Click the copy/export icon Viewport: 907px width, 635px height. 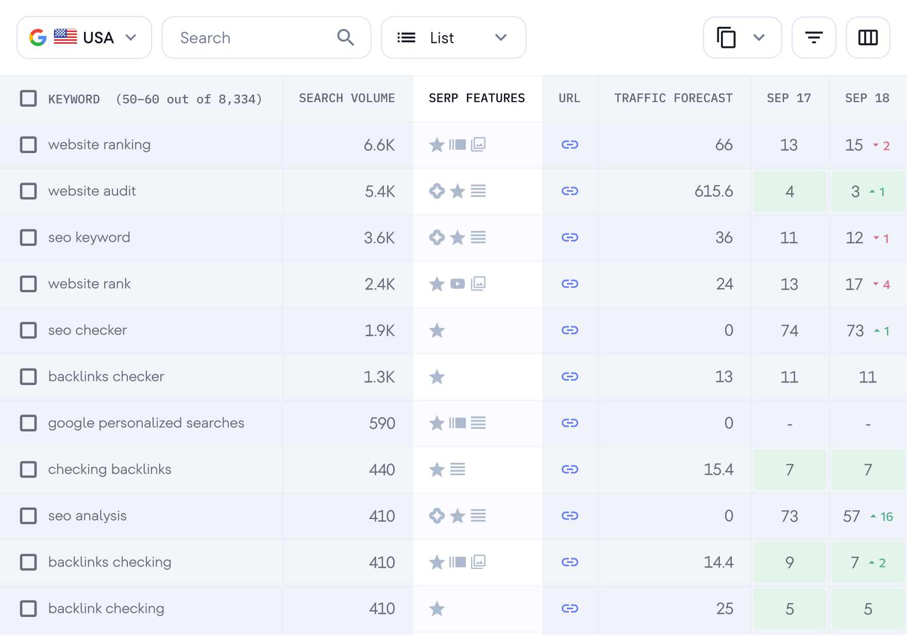click(x=727, y=37)
